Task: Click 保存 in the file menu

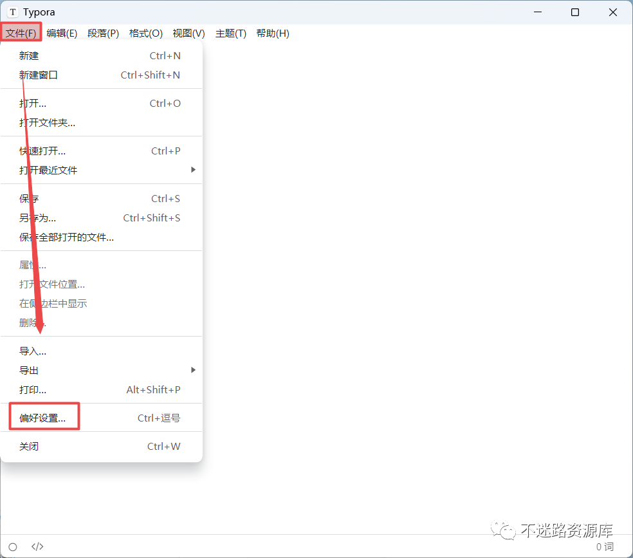Action: point(101,199)
